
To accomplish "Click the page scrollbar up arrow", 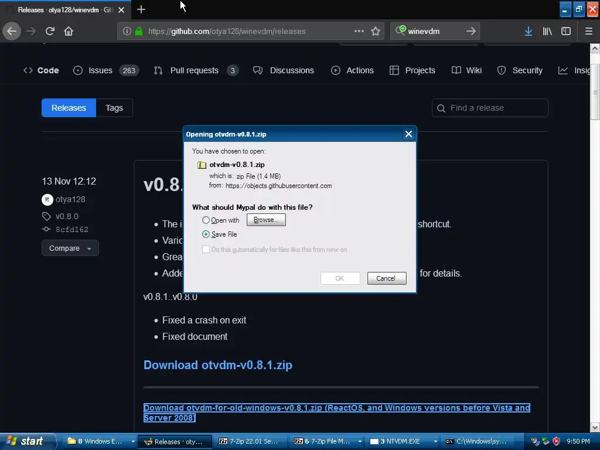I will pos(595,49).
